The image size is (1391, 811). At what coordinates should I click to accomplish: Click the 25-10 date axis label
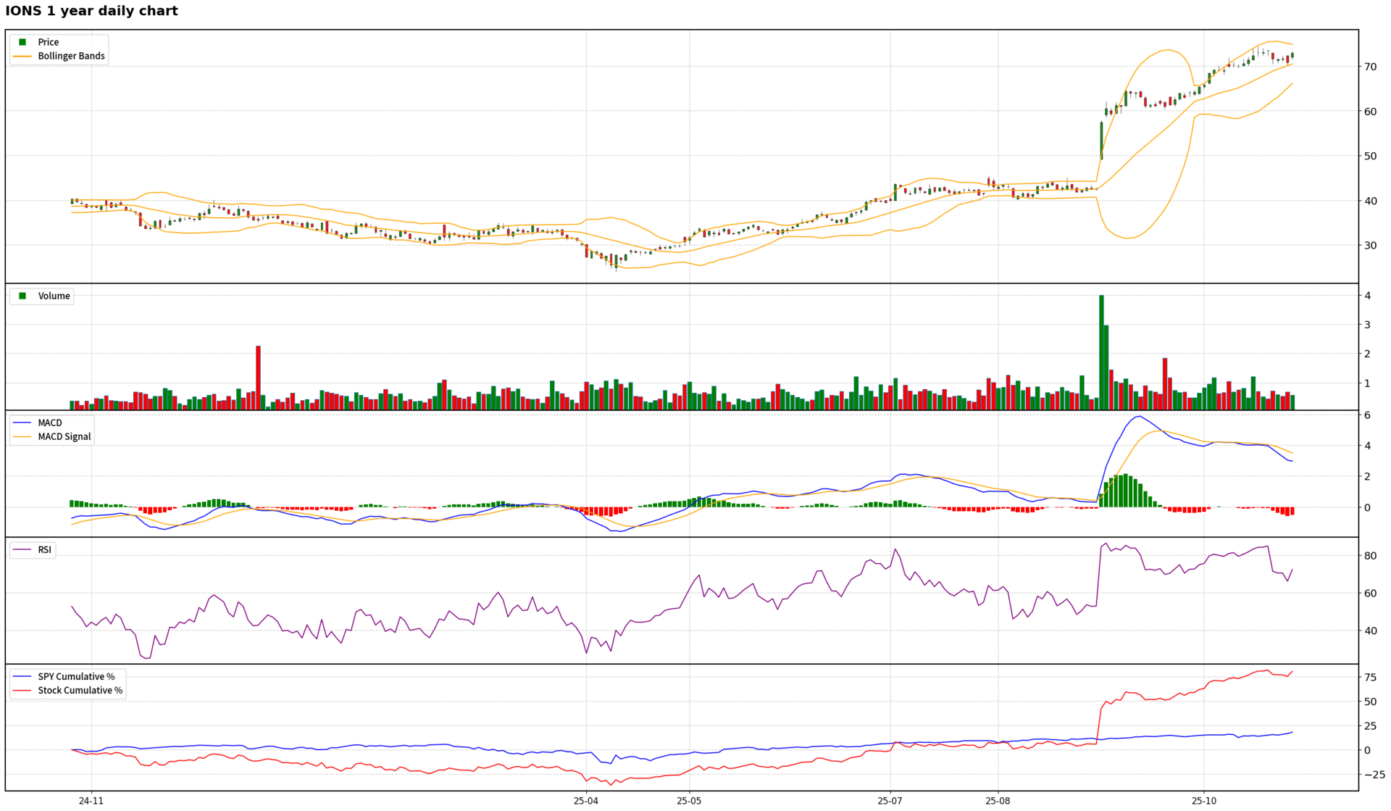[1204, 801]
